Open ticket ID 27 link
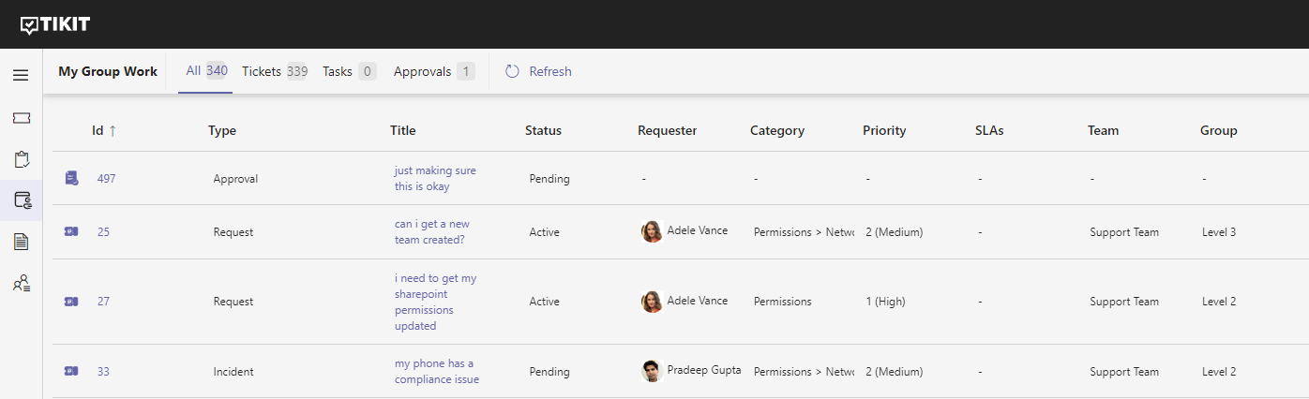This screenshot has height=399, width=1309. (x=103, y=302)
